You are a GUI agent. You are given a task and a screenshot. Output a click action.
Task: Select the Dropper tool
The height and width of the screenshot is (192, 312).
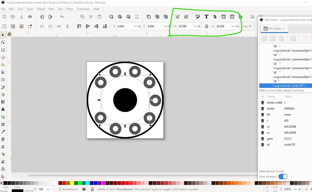click(x=3, y=132)
